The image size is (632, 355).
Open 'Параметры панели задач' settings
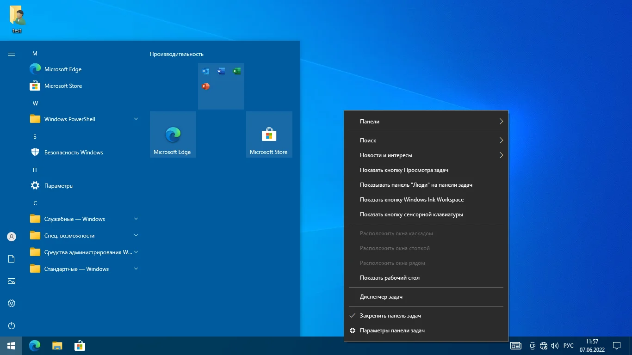click(x=392, y=331)
